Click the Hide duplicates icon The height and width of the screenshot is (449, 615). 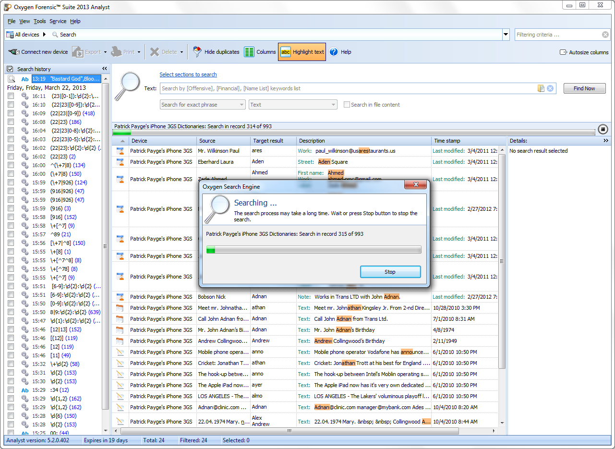click(197, 52)
